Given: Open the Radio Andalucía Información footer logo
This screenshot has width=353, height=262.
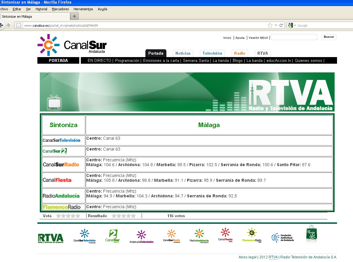Looking at the screenshot, I should point(199,236).
